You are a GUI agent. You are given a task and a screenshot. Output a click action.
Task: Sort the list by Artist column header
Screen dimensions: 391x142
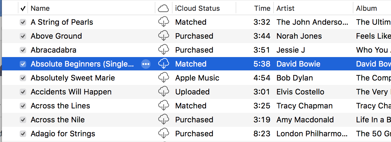(x=286, y=8)
